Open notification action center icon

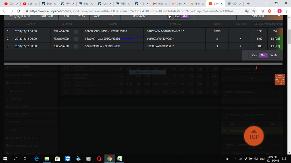pos(284,159)
